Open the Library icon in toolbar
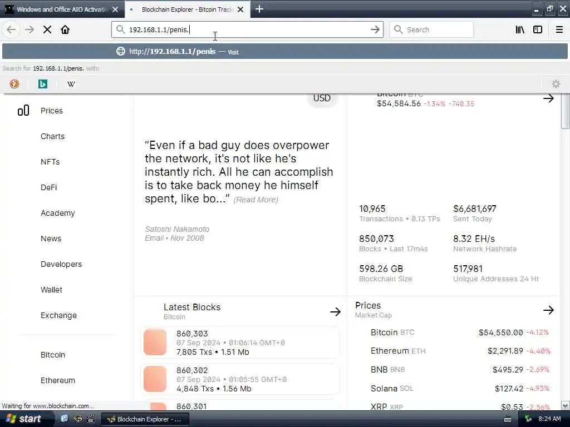This screenshot has width=570, height=427. click(x=520, y=29)
